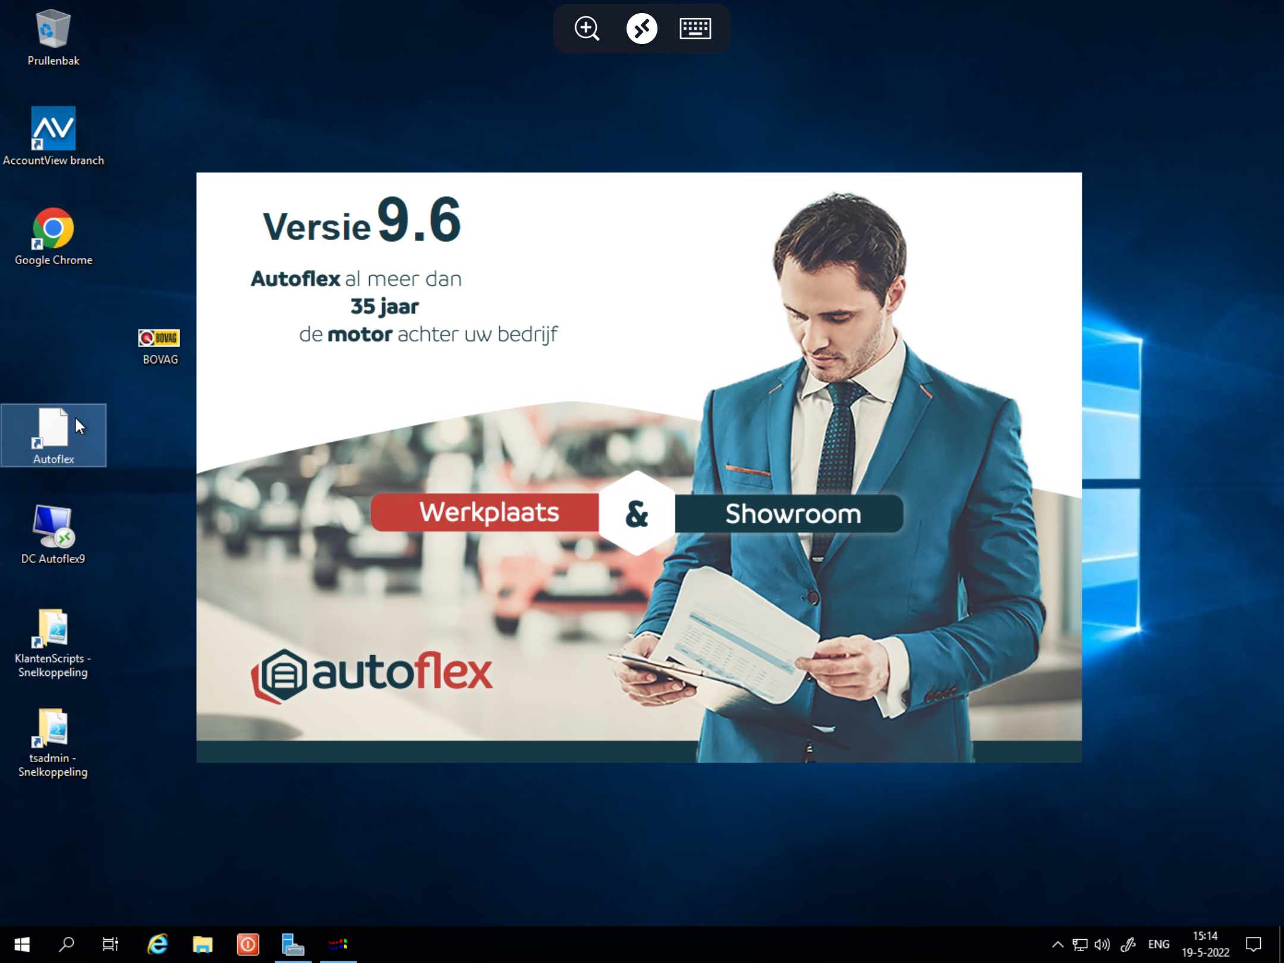Show the on-screen keyboard from top toolbar
This screenshot has height=963, width=1284.
coord(695,29)
